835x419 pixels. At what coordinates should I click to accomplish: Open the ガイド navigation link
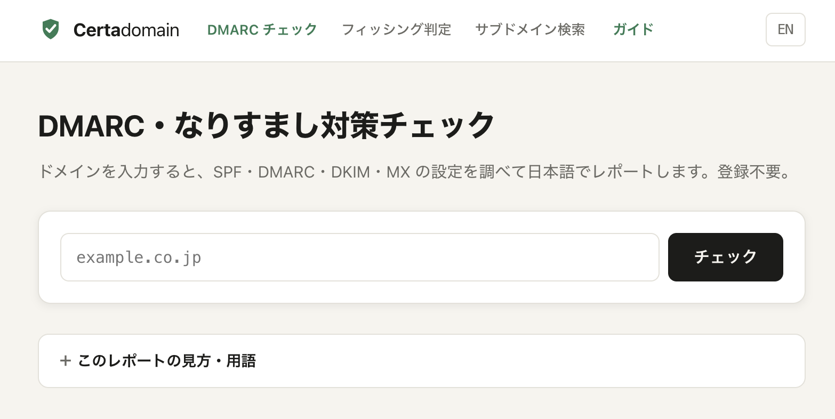point(633,29)
